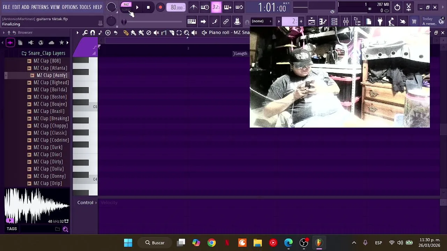Click the audio sample waveform preview

37,205
